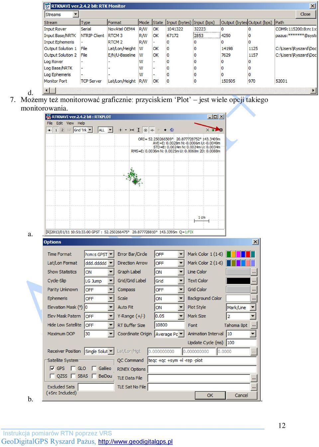This screenshot has height=447, width=319.
Task: Enable the BeiDou satellite system checkbox
Action: (94, 376)
